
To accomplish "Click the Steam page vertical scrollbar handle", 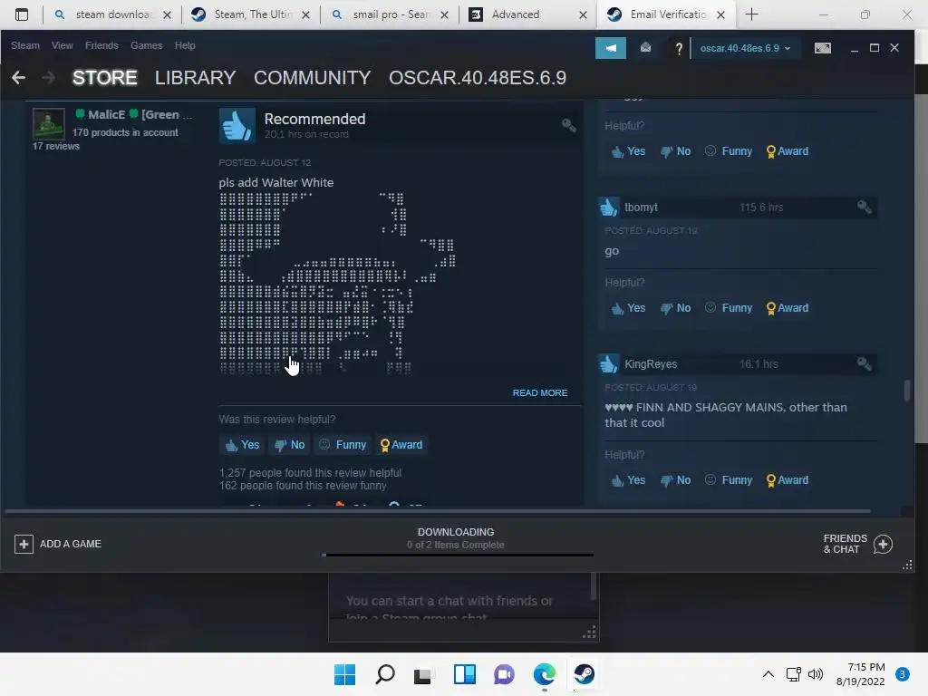I will pyautogui.click(x=906, y=391).
